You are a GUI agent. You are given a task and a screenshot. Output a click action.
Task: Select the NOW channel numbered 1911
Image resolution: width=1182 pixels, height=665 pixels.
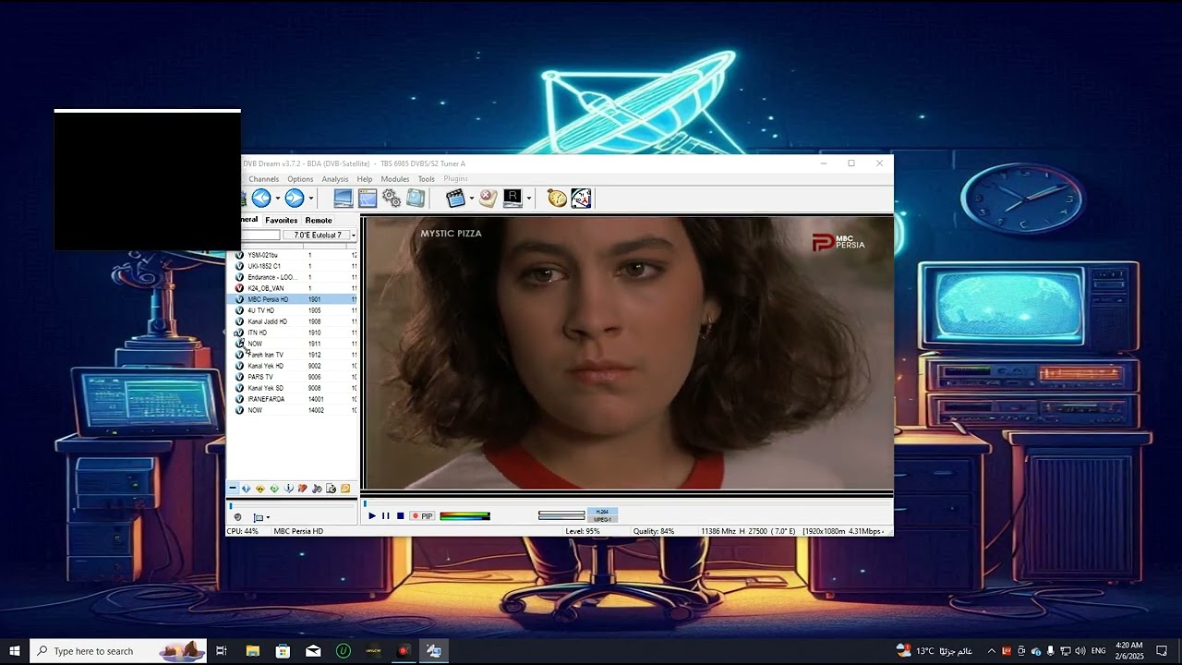(292, 344)
